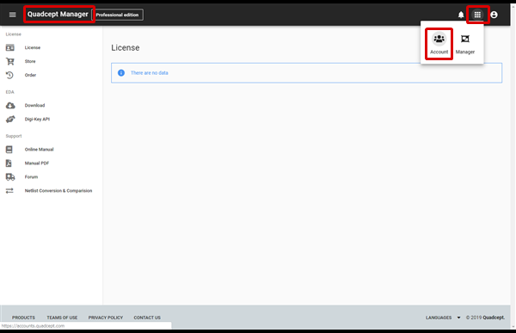Screen dimensions: 516x333
Task: Visit the Forum menu entry
Action: [31, 177]
